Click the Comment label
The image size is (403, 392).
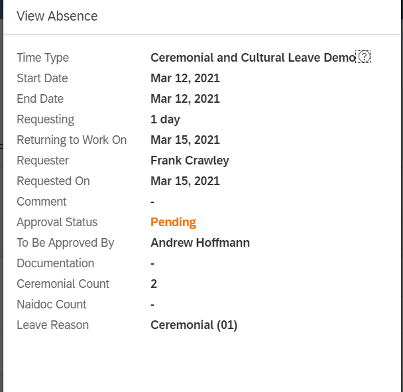point(41,202)
